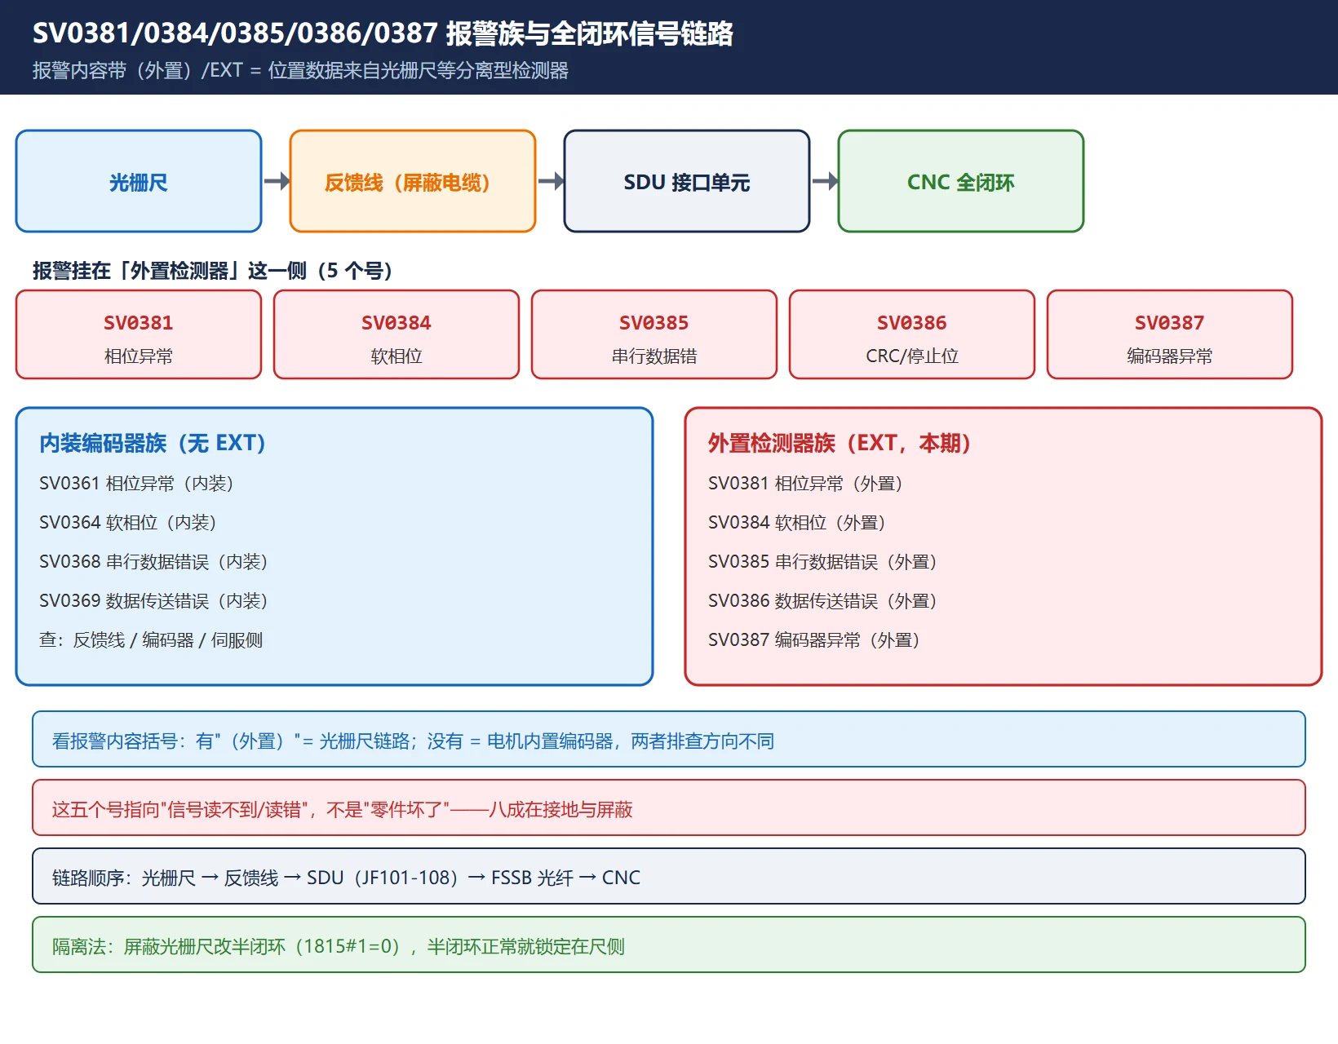The height and width of the screenshot is (1044, 1338).
Task: Open the SV0384 软相位 card
Action: tap(397, 334)
